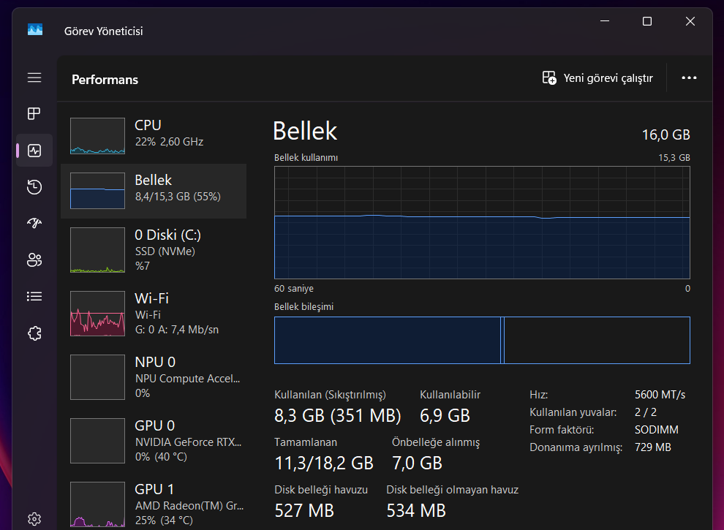Select the Performance page icon in sidebar
Screen dimensions: 724x530
click(34, 151)
